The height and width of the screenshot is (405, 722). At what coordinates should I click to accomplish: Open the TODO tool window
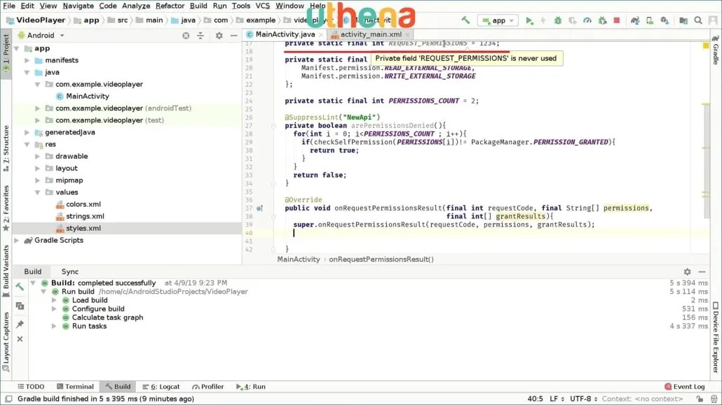pyautogui.click(x=31, y=387)
